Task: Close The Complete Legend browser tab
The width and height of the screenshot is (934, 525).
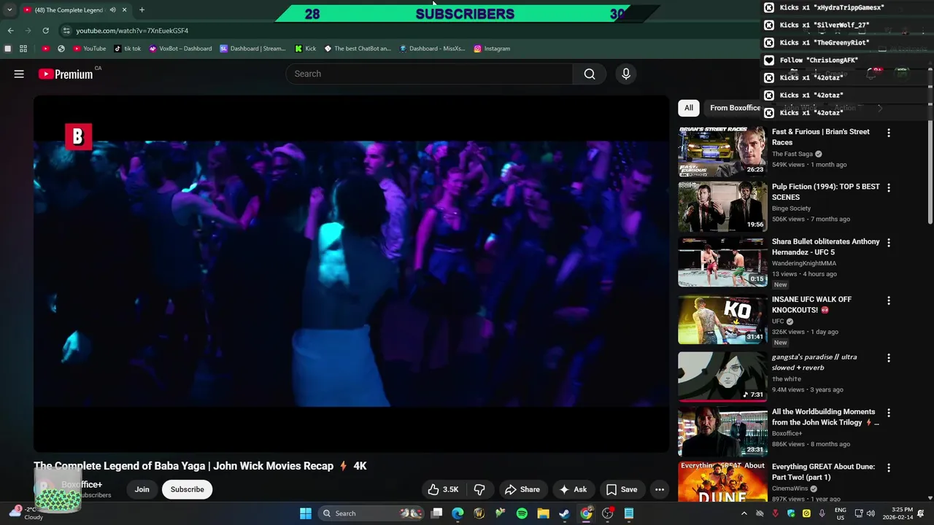Action: [124, 10]
